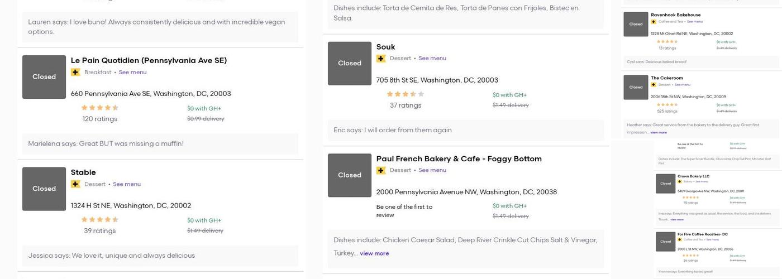Click the GH+ badge under Paul French Bakery

click(x=381, y=170)
